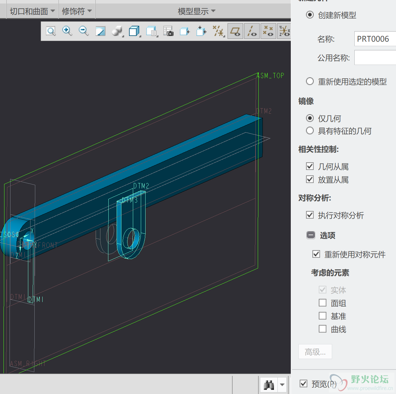This screenshot has height=394, width=396.
Task: Collapse the 选项 section
Action: (x=311, y=235)
